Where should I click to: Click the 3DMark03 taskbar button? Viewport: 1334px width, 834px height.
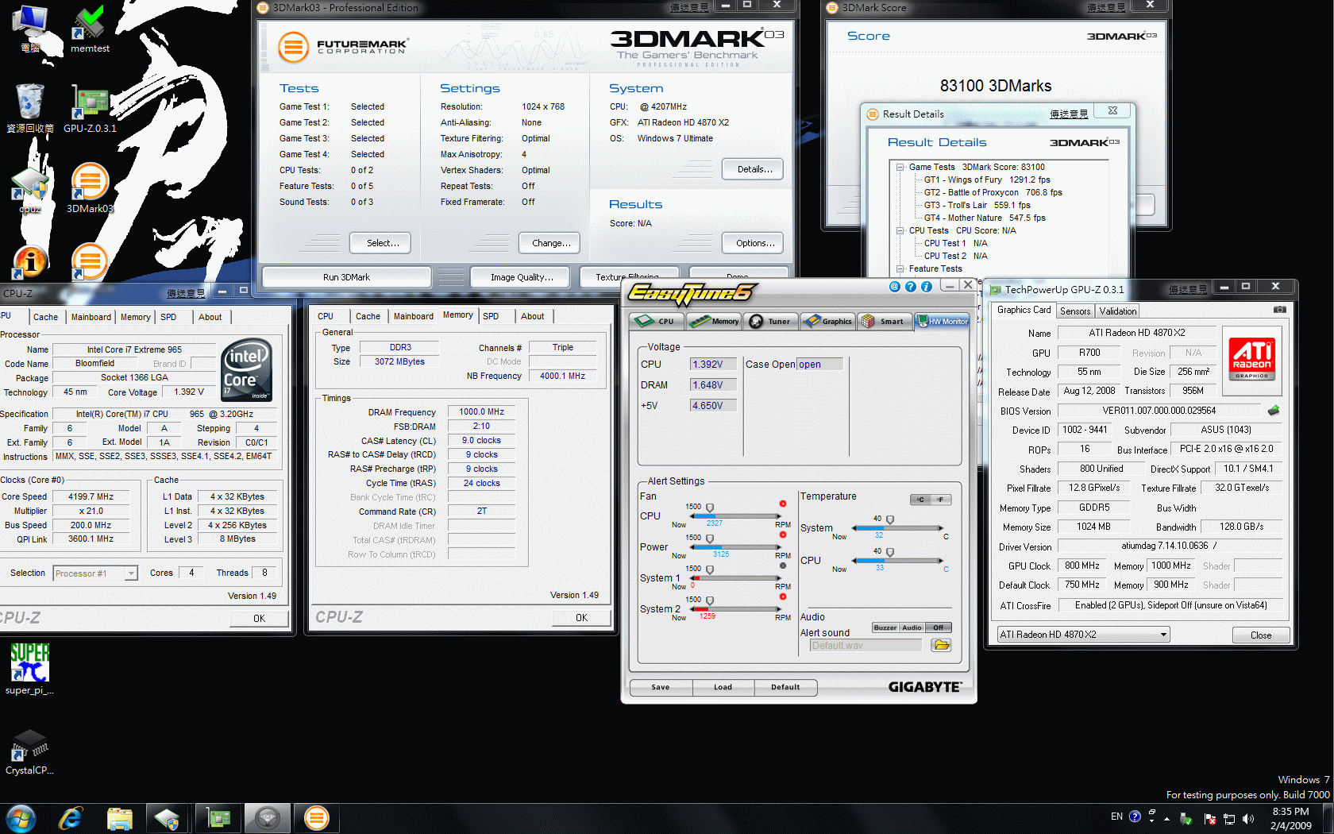pos(316,818)
